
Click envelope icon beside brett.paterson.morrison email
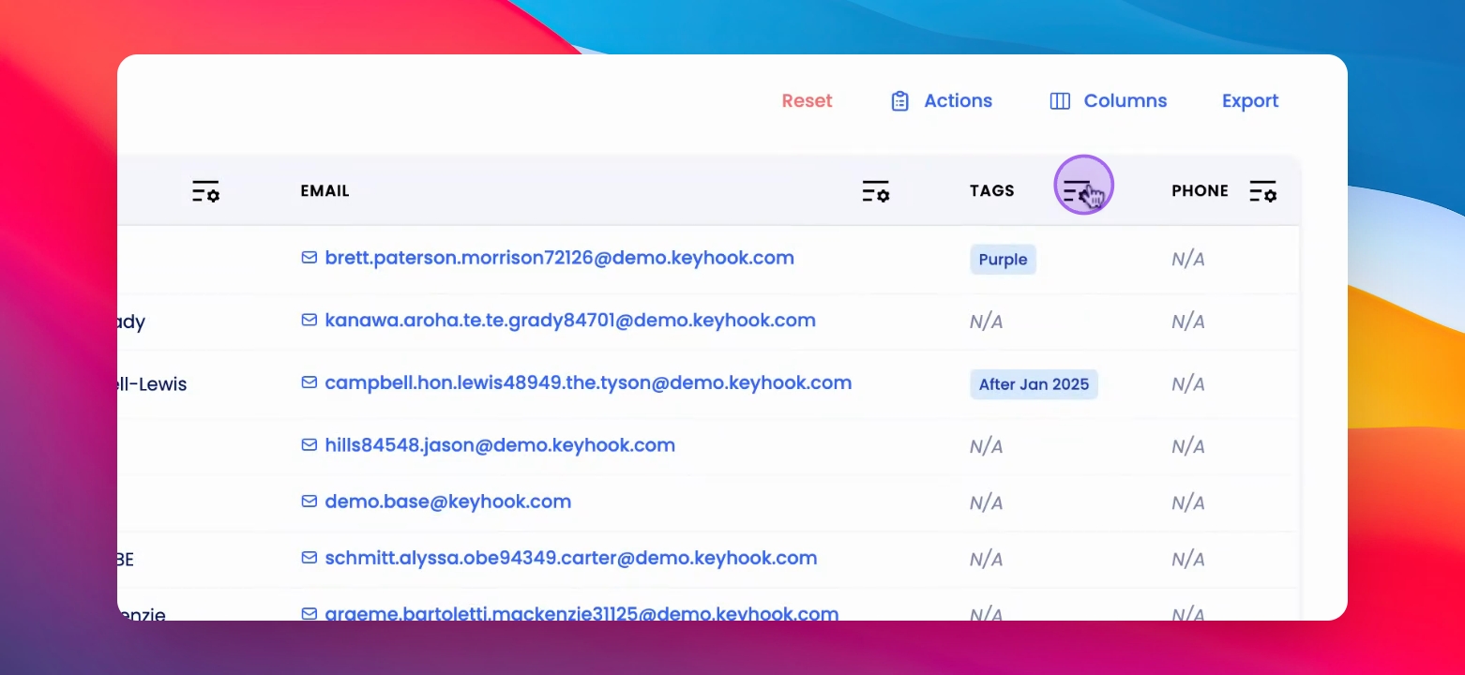(x=309, y=257)
